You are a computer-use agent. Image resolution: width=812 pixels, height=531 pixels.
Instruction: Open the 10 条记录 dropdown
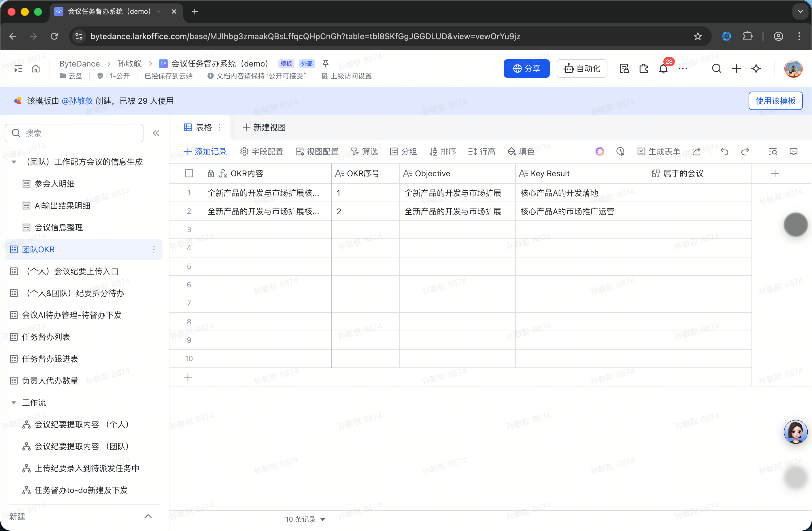pos(305,519)
